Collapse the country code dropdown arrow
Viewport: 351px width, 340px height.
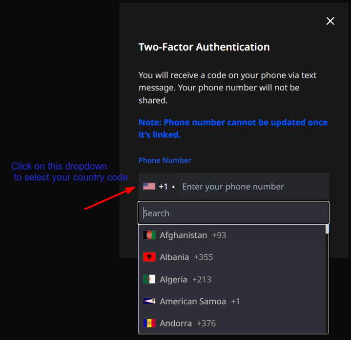pyautogui.click(x=173, y=187)
